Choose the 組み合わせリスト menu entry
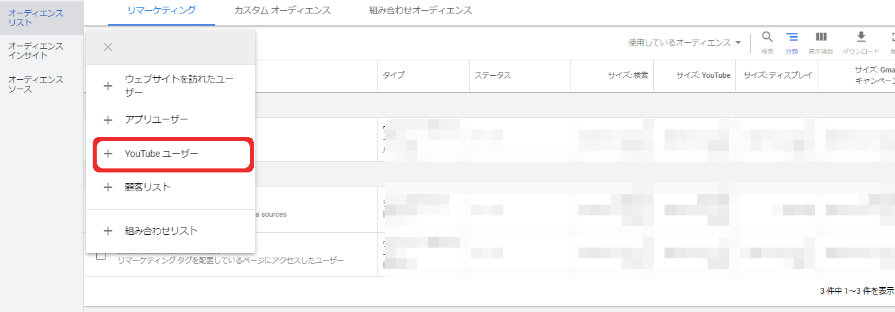The width and height of the screenshot is (895, 312). coord(171,231)
